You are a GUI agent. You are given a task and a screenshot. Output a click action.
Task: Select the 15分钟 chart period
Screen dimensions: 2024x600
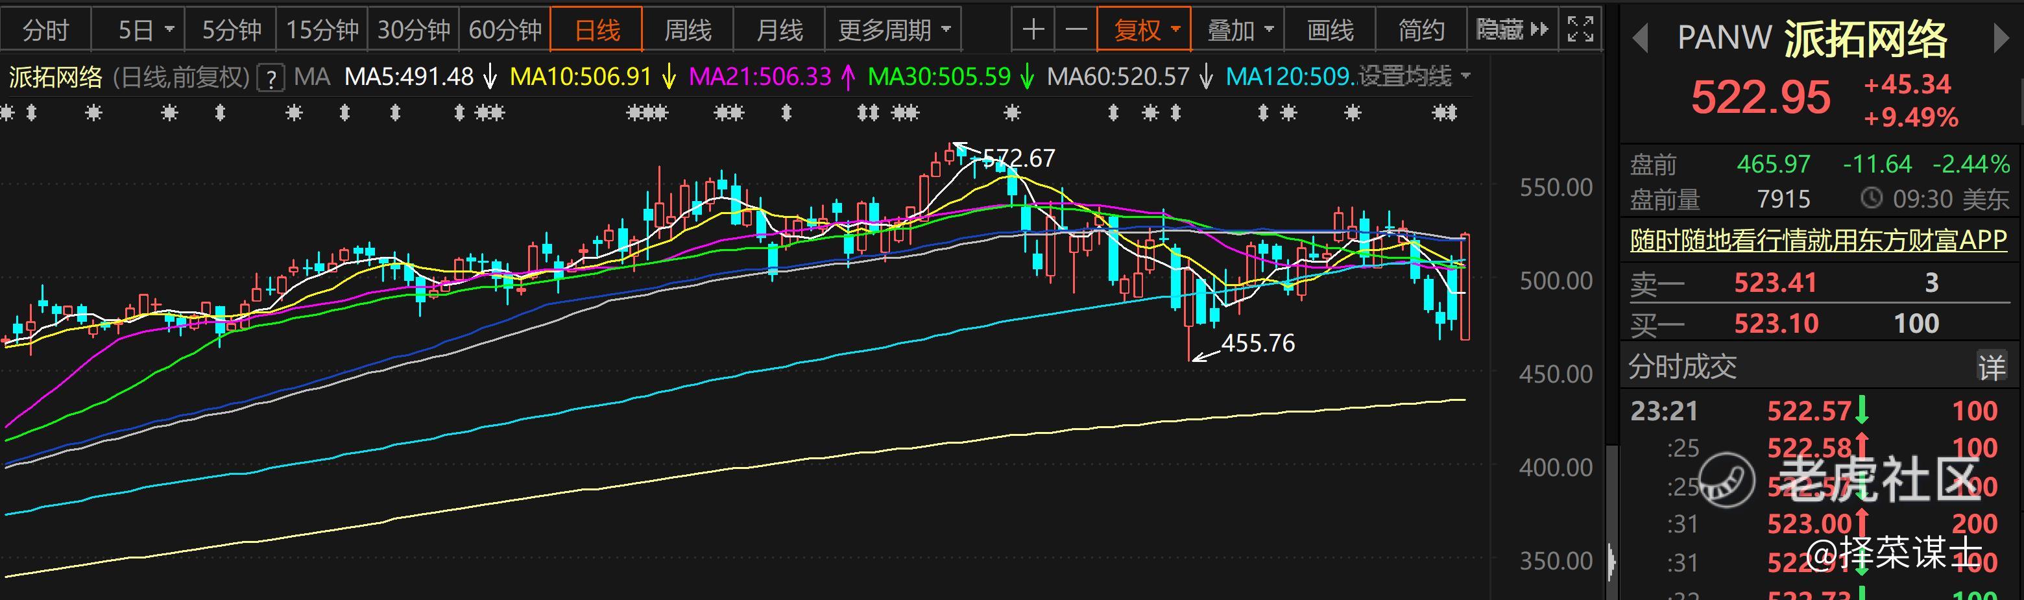pyautogui.click(x=322, y=30)
